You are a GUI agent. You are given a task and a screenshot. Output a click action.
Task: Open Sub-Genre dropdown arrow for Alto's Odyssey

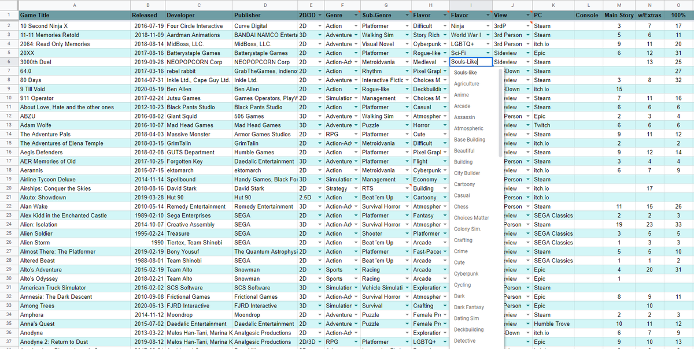click(407, 279)
